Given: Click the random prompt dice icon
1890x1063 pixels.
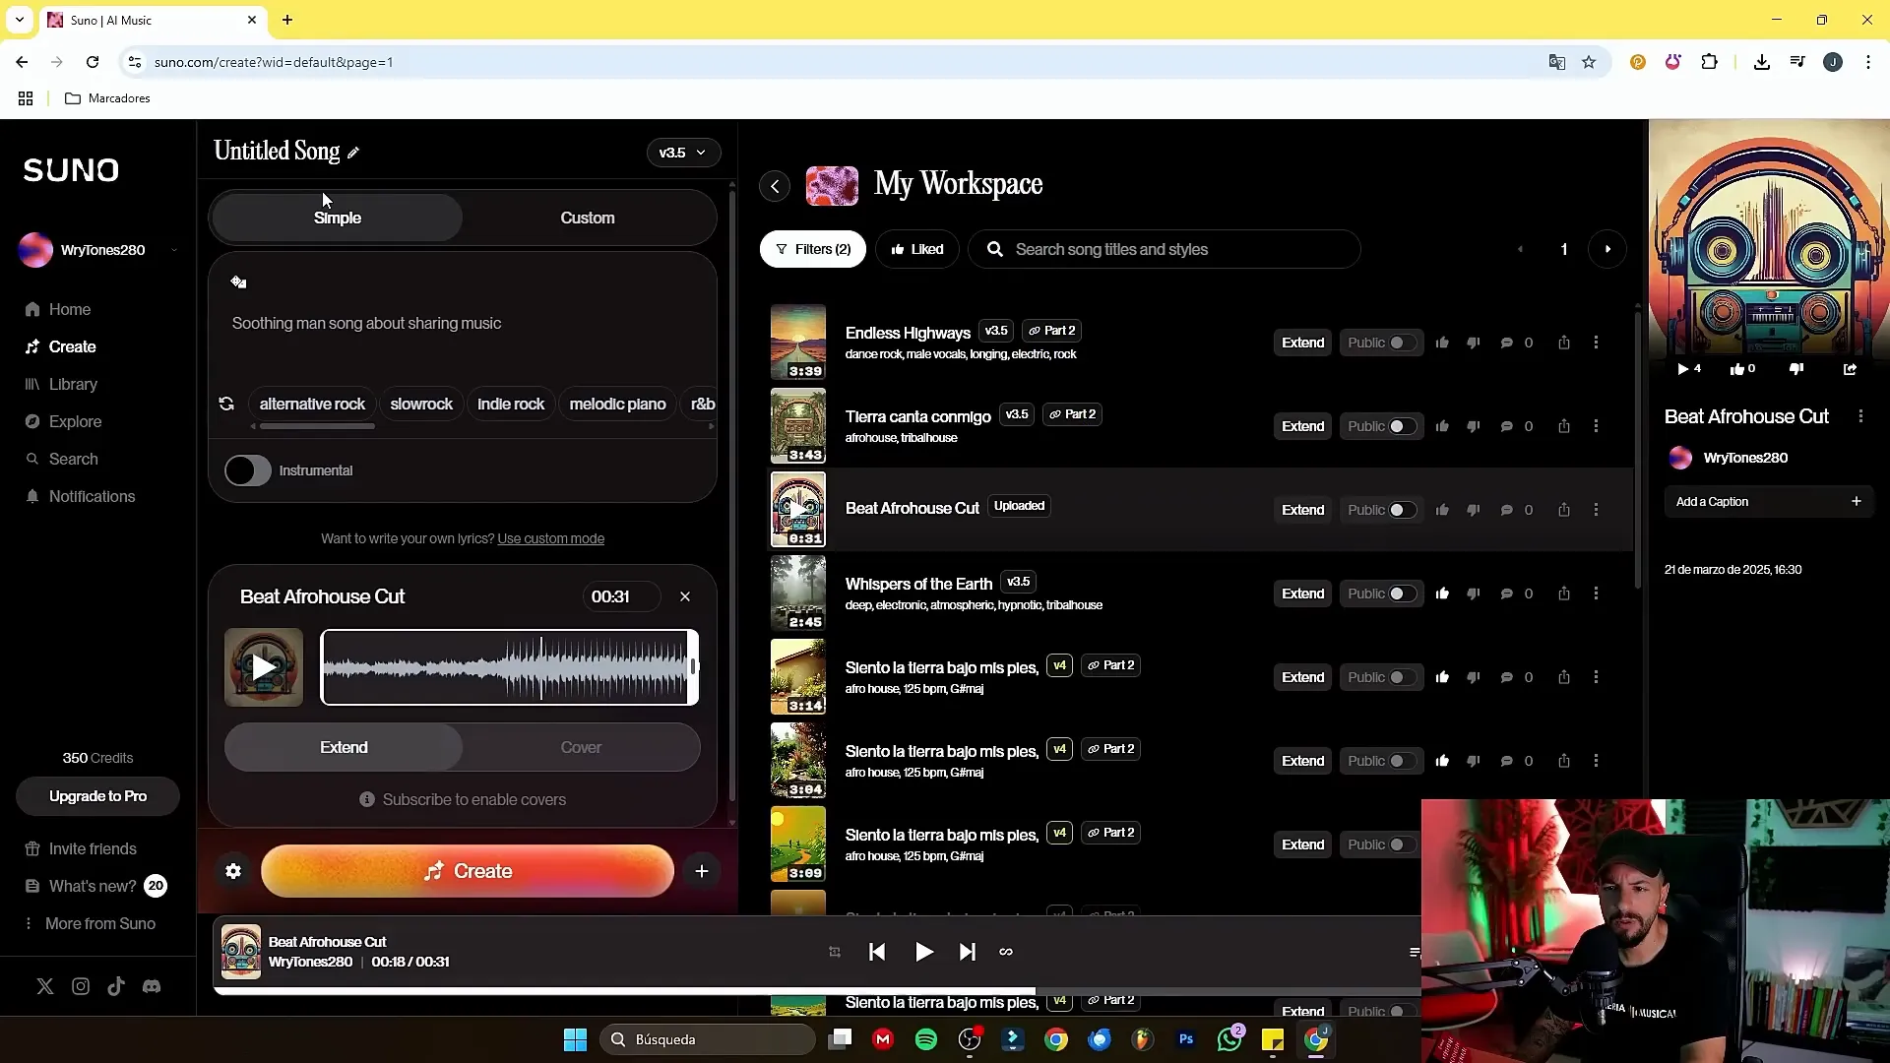Looking at the screenshot, I should click(238, 282).
